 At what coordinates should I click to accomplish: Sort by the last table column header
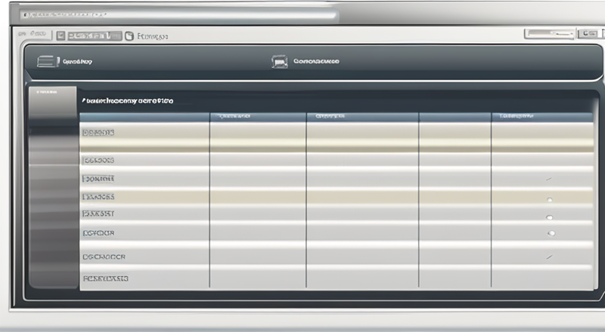coord(542,117)
